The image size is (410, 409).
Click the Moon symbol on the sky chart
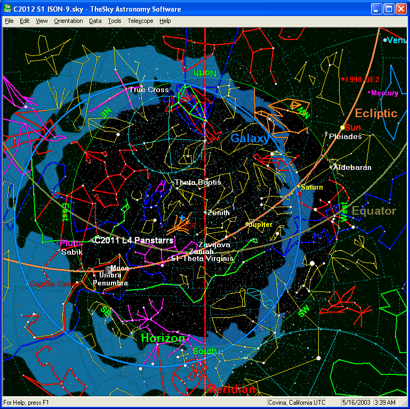click(108, 270)
